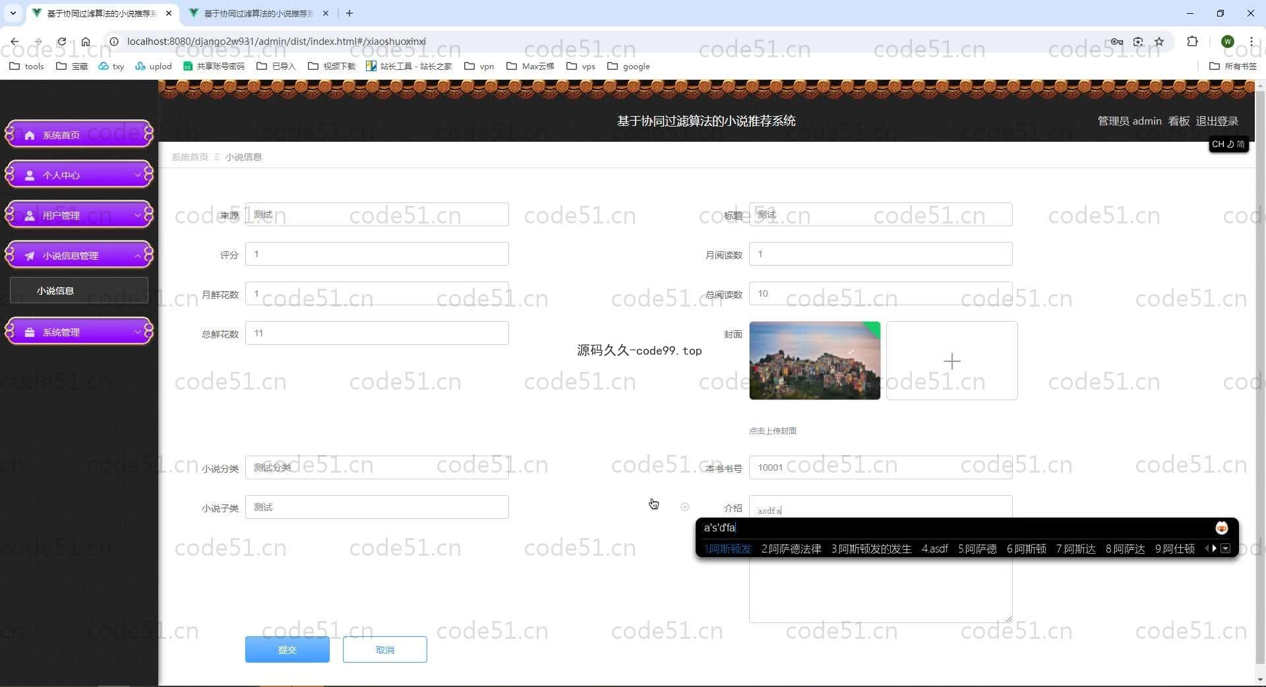1266x687 pixels.
Task: Choose IME candidate 1 阿斯顿发
Action: click(x=727, y=549)
